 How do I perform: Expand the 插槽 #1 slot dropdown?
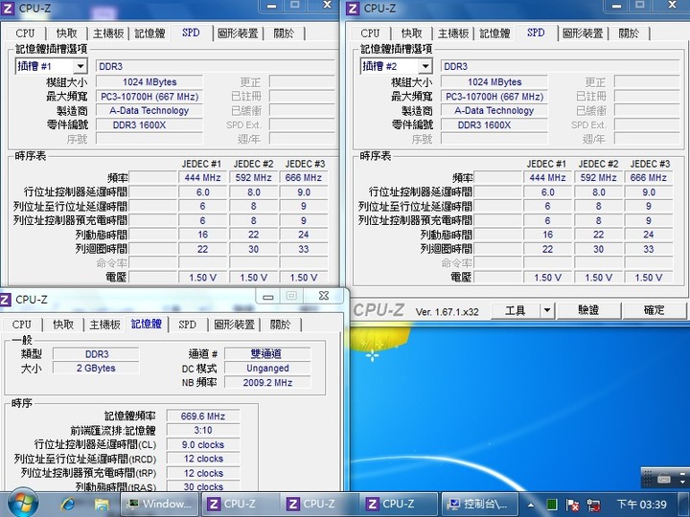[x=80, y=66]
